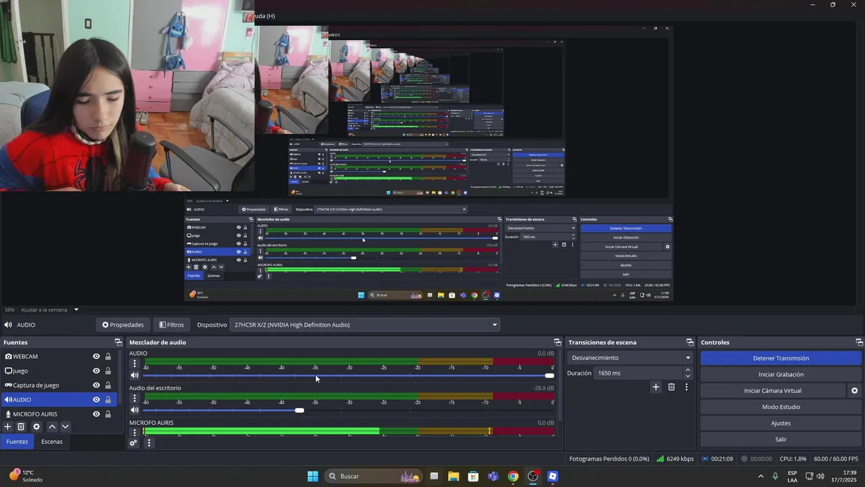The width and height of the screenshot is (865, 487).
Task: Switch to the Escenas tab
Action: pos(51,442)
